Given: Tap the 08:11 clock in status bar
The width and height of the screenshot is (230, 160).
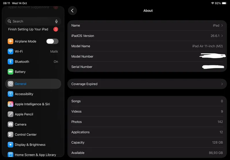Looking at the screenshot, I should pyautogui.click(x=7, y=3).
